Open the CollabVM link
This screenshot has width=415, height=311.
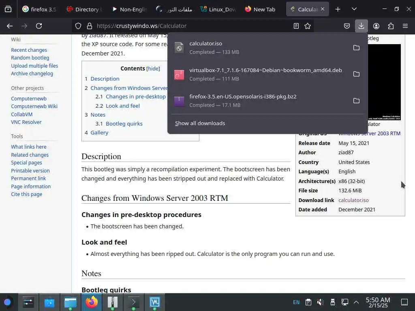tap(22, 115)
